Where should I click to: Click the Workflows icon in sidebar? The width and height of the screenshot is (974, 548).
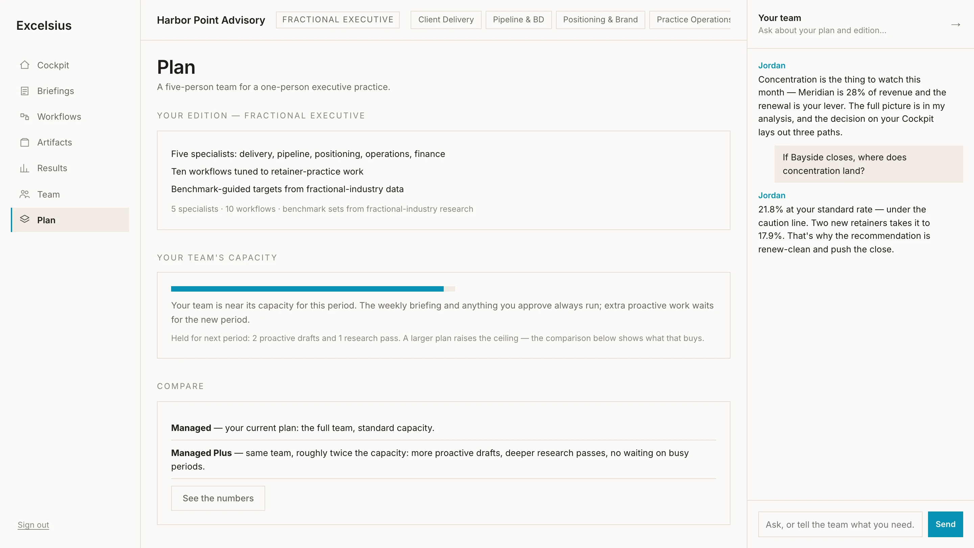[25, 116]
